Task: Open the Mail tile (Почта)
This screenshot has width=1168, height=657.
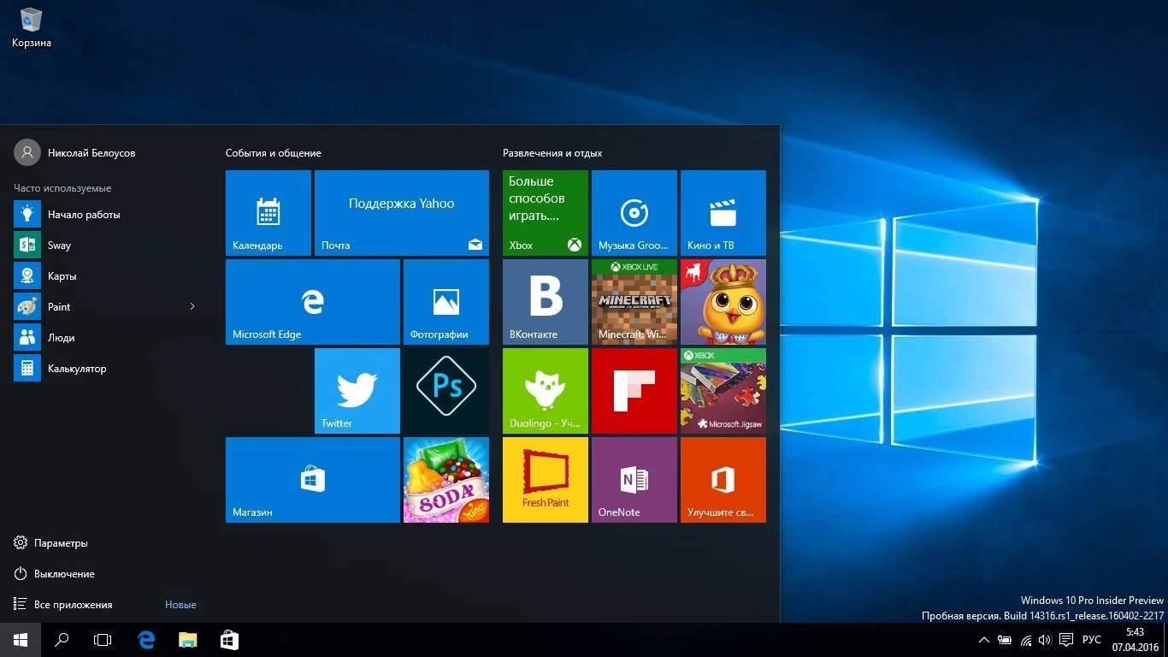Action: point(402,213)
